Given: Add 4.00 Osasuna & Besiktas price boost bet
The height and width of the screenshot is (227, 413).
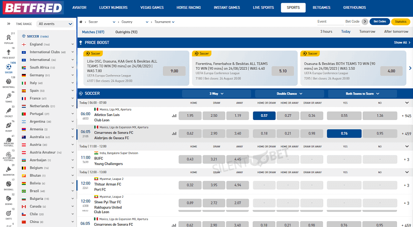Looking at the screenshot, I should click(x=391, y=71).
